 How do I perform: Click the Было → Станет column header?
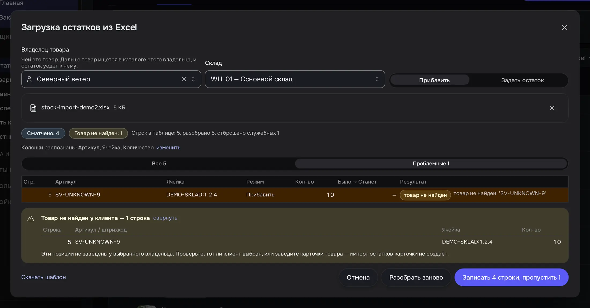pyautogui.click(x=357, y=182)
